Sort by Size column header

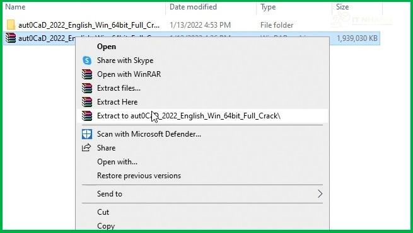(x=342, y=7)
